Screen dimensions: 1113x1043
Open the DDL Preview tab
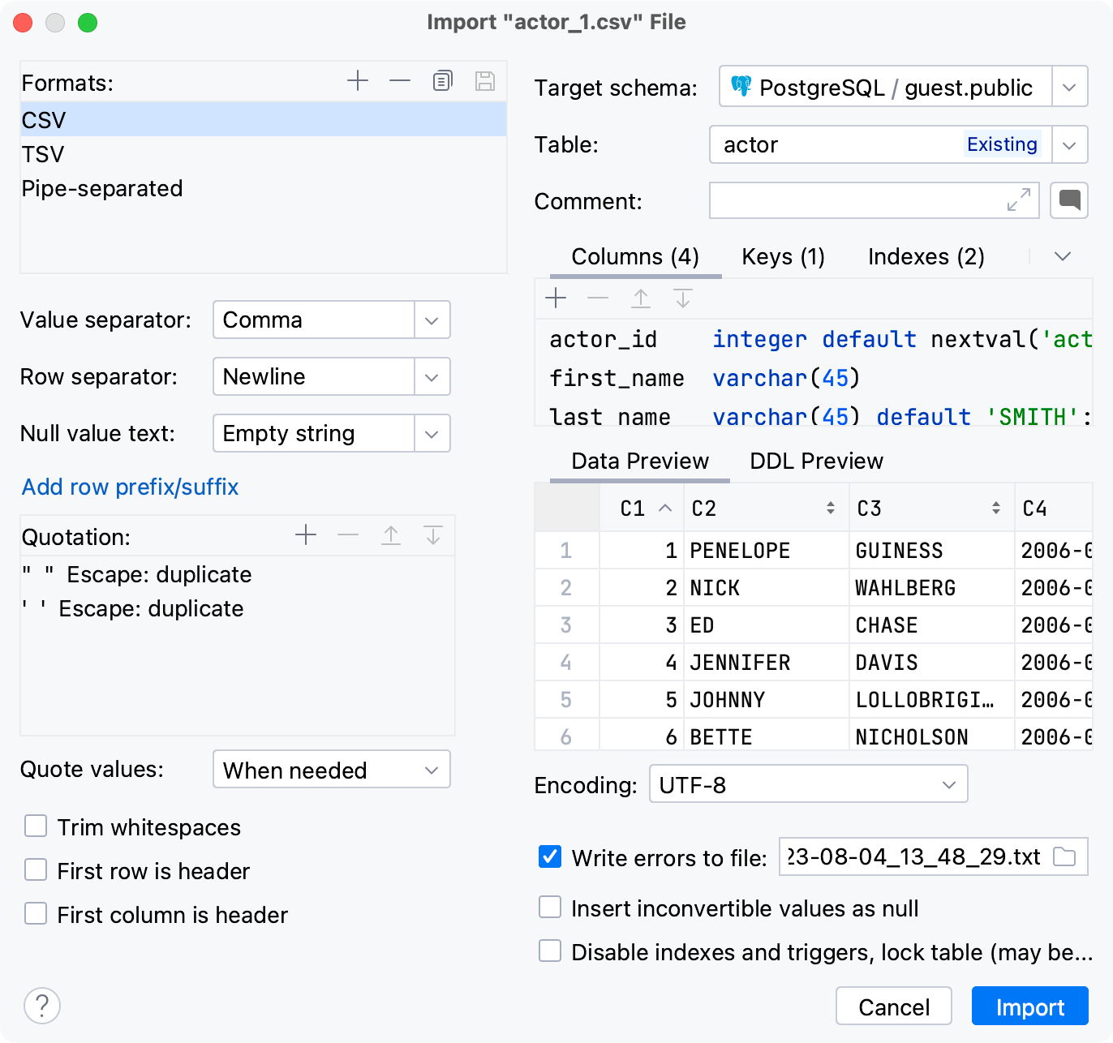[814, 461]
